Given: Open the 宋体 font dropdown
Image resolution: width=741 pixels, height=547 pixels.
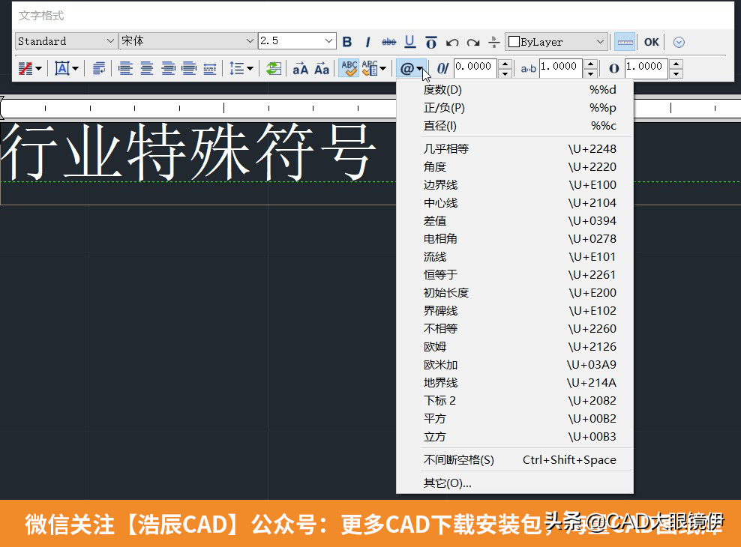Looking at the screenshot, I should (187, 41).
